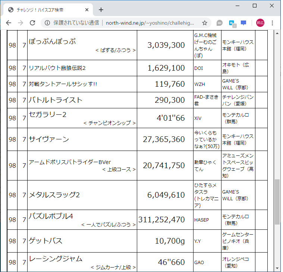Select game title 対戦タントアールサシッす!!
Image resolution: width=283 pixels, height=272 pixels.
coord(63,84)
